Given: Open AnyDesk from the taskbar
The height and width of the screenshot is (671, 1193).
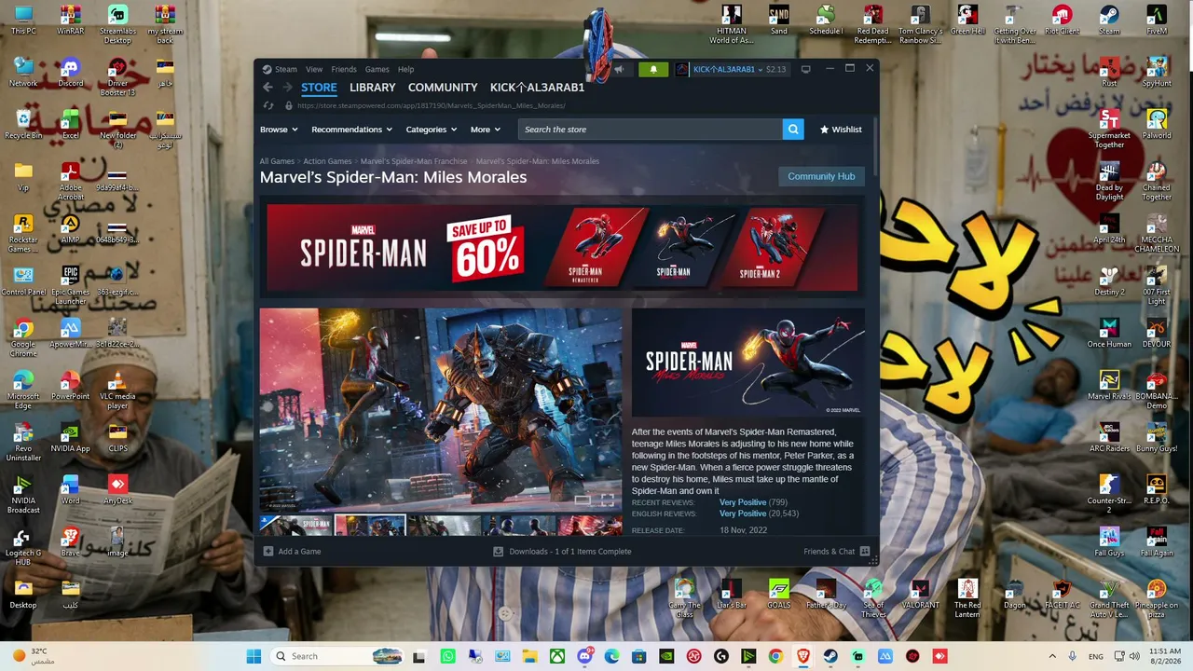Looking at the screenshot, I should click(x=939, y=656).
